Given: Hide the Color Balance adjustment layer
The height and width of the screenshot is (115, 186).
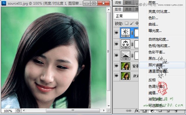Looking at the screenshot, I should click(x=116, y=44).
